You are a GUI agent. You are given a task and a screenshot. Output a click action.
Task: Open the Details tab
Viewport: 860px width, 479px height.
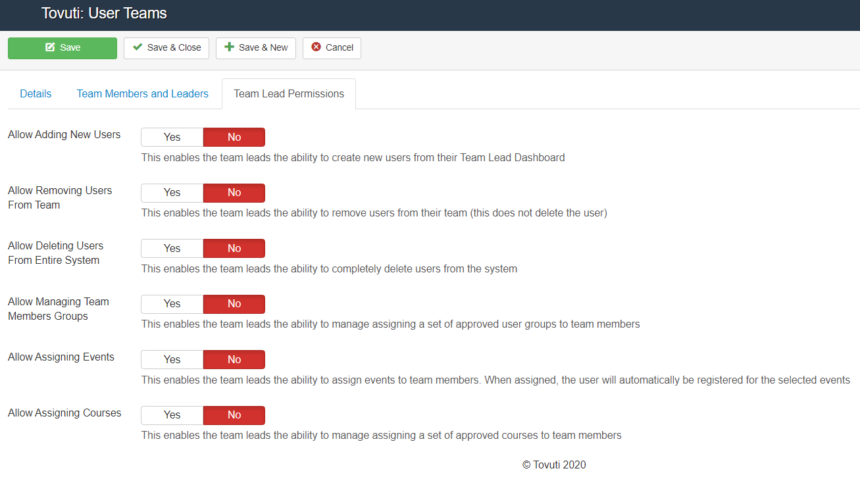[36, 93]
